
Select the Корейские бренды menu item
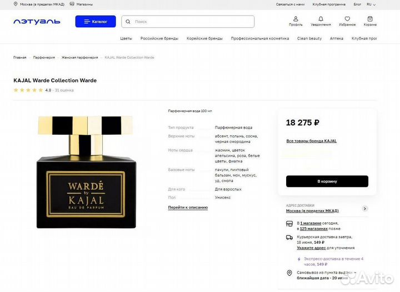tap(204, 38)
